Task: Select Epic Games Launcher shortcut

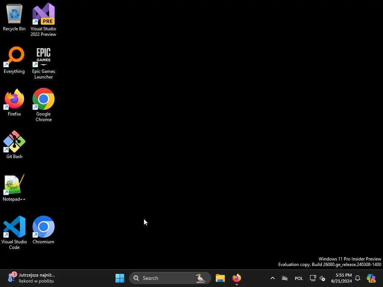Action: click(43, 63)
